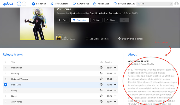Screen dimensions: 180x105
Task: Select track Stonemilker
Action: [x=16, y=68]
